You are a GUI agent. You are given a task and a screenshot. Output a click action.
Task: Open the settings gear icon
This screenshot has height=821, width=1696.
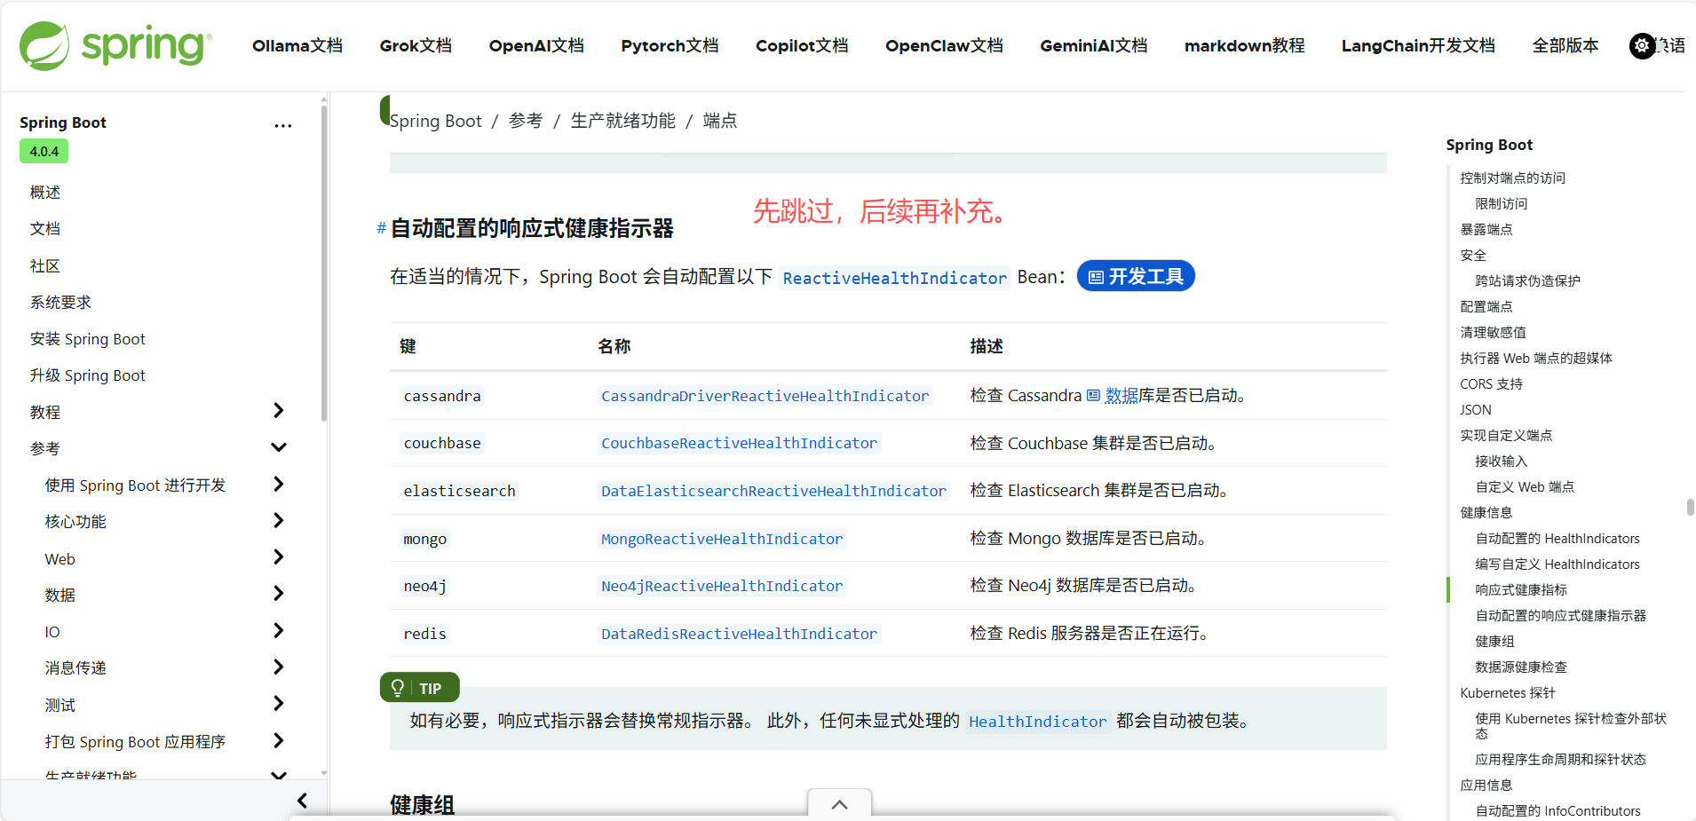[1643, 45]
